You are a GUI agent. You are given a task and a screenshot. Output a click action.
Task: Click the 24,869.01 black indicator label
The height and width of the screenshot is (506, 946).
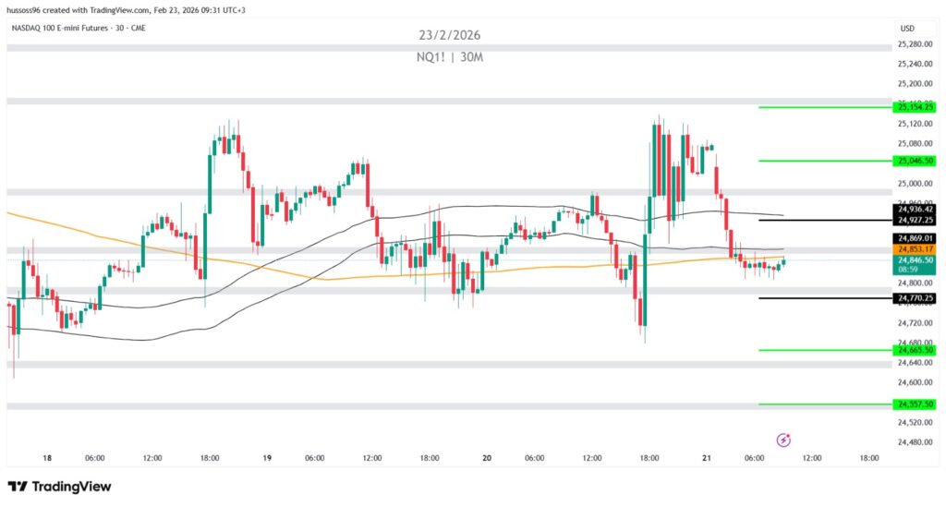coord(916,238)
